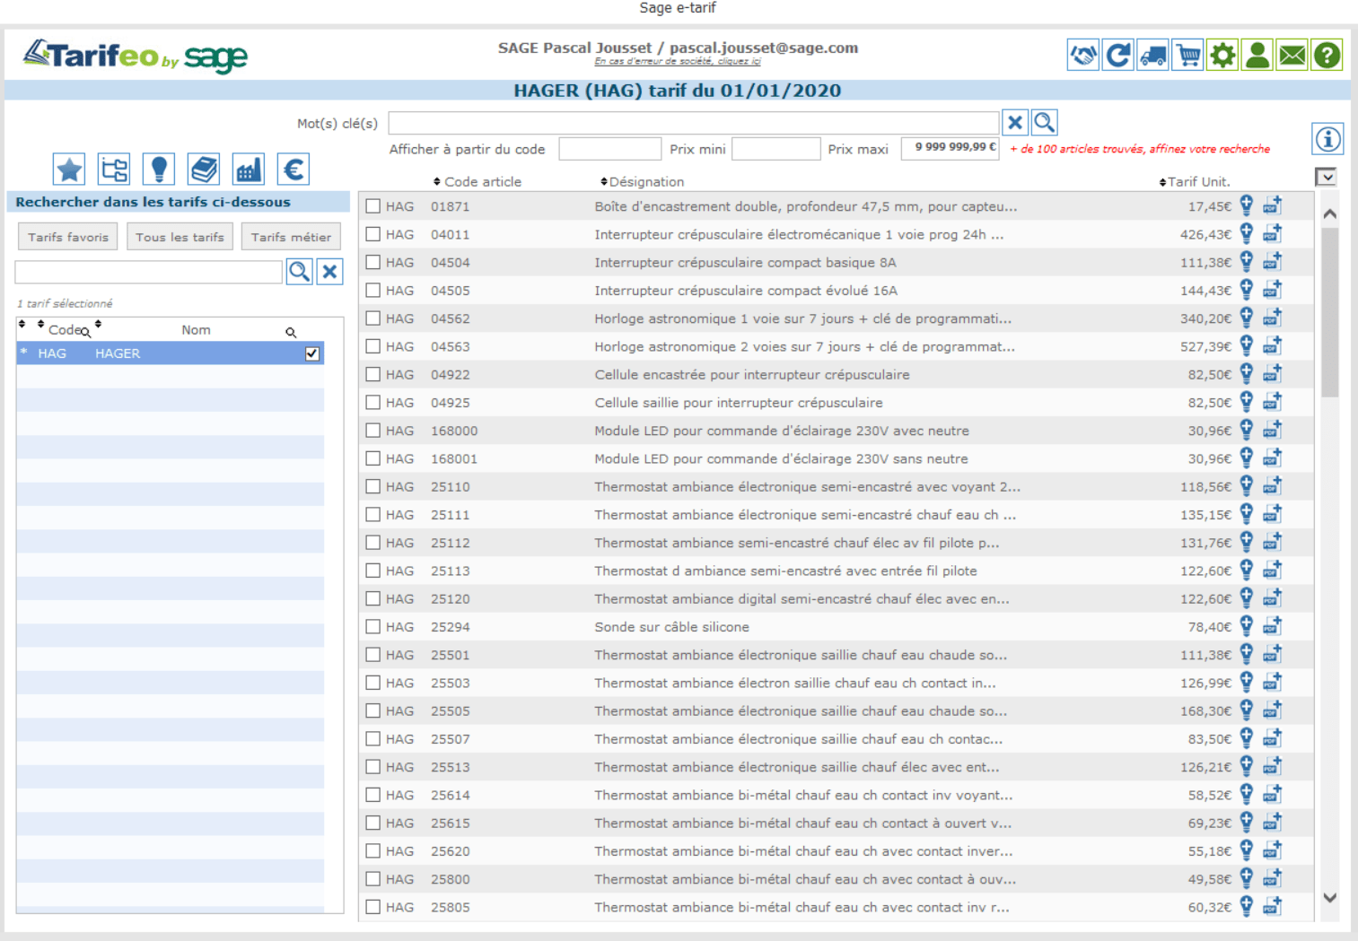The image size is (1358, 941).
Task: Open the PDF sheet icon for article HAG 01871
Action: click(1273, 205)
